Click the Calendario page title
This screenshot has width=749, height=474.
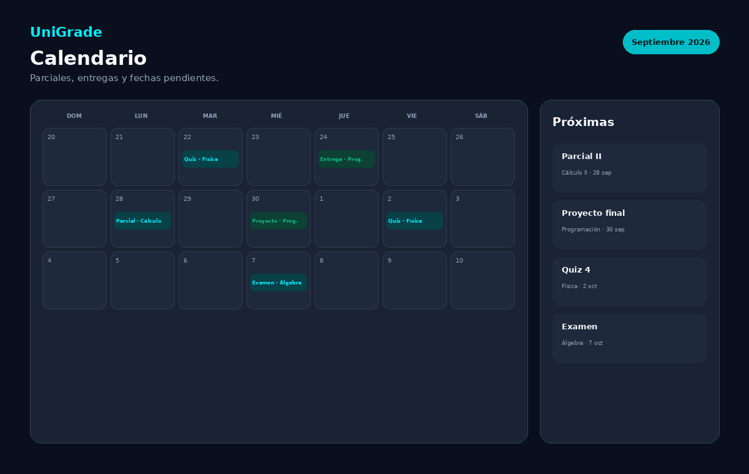coord(89,58)
